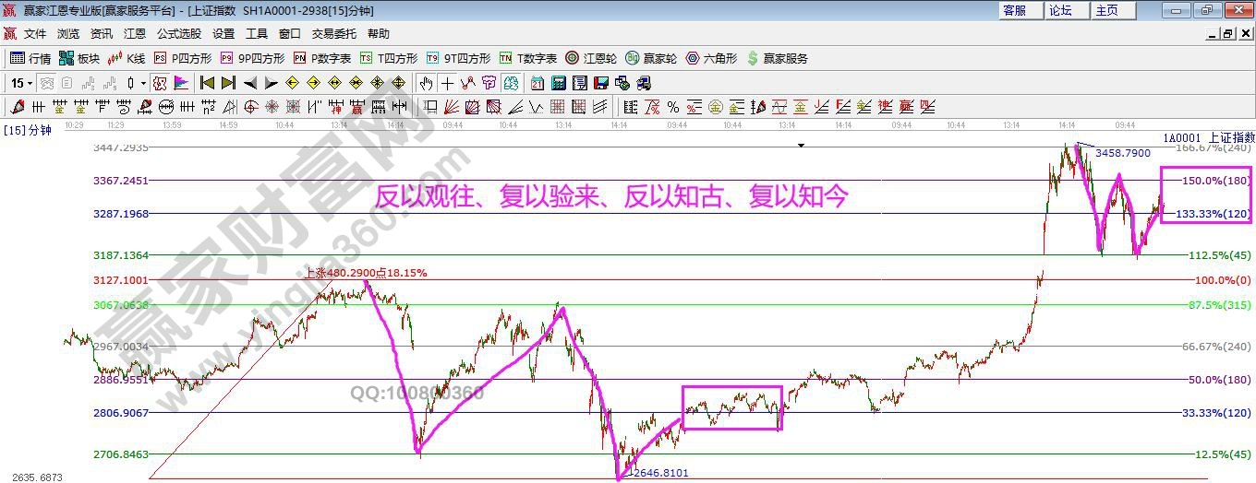The height and width of the screenshot is (483, 1256).
Task: Click the 2646.8101 low price label
Action: click(x=660, y=473)
